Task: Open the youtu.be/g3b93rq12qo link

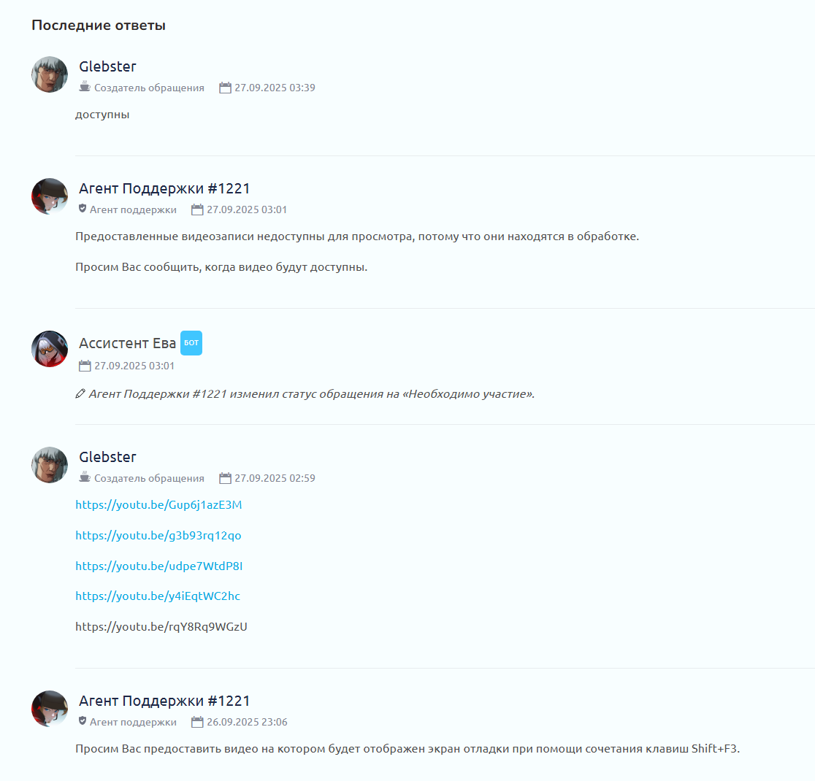Action: [x=158, y=535]
